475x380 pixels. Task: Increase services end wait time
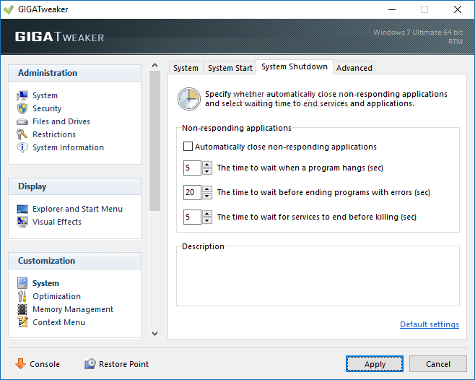coord(207,214)
